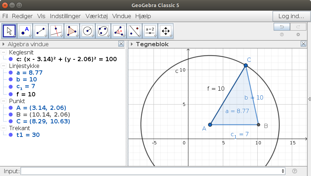Select the Perpendicular line tool
Viewport: 311px width, 176px height.
point(56,31)
